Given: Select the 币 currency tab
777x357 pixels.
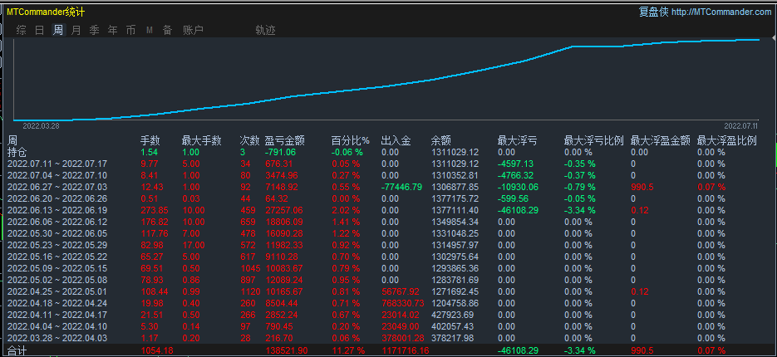Looking at the screenshot, I should click(x=130, y=30).
